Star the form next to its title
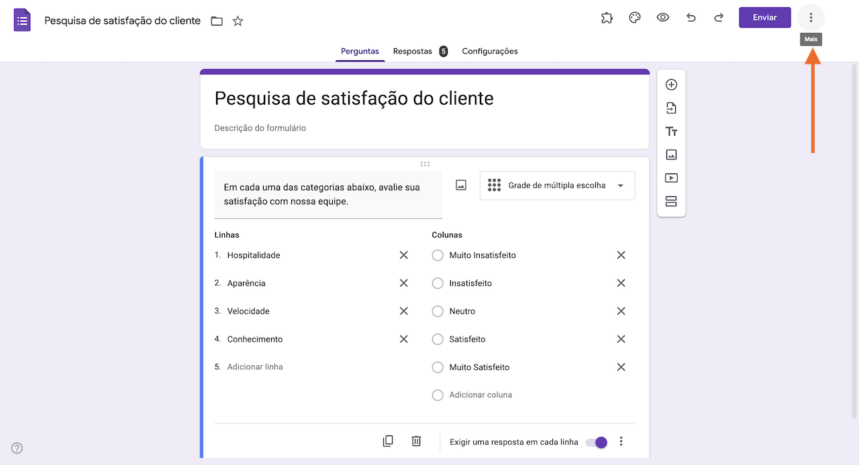The width and height of the screenshot is (859, 465). 238,21
